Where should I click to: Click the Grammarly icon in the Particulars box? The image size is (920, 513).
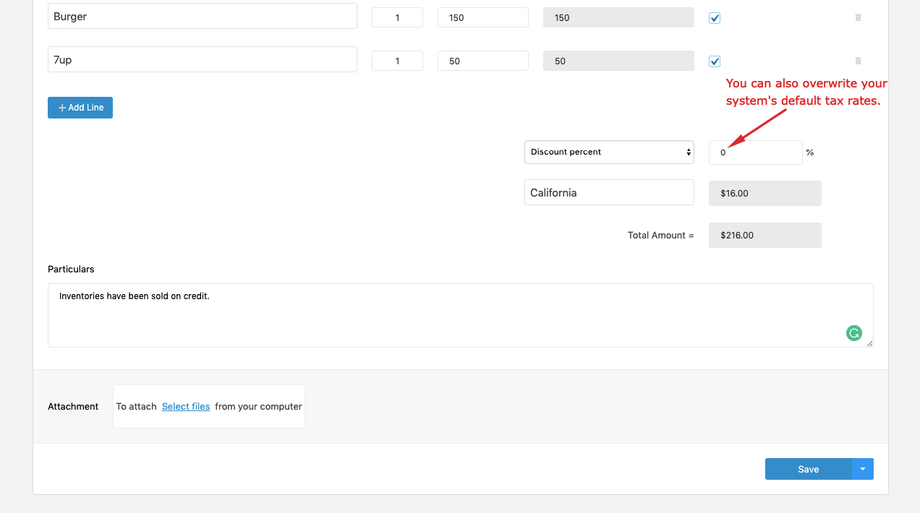(854, 333)
